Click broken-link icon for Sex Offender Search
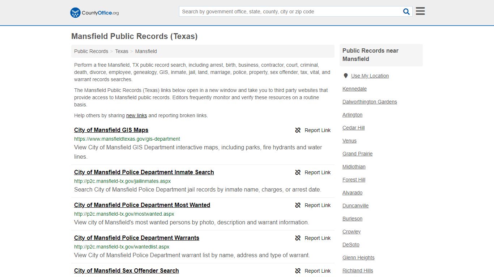 (298, 271)
